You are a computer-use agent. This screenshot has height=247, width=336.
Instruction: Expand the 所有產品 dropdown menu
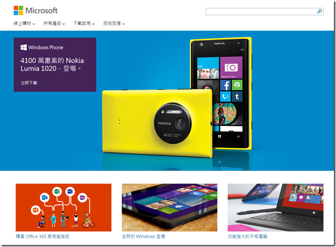point(54,23)
